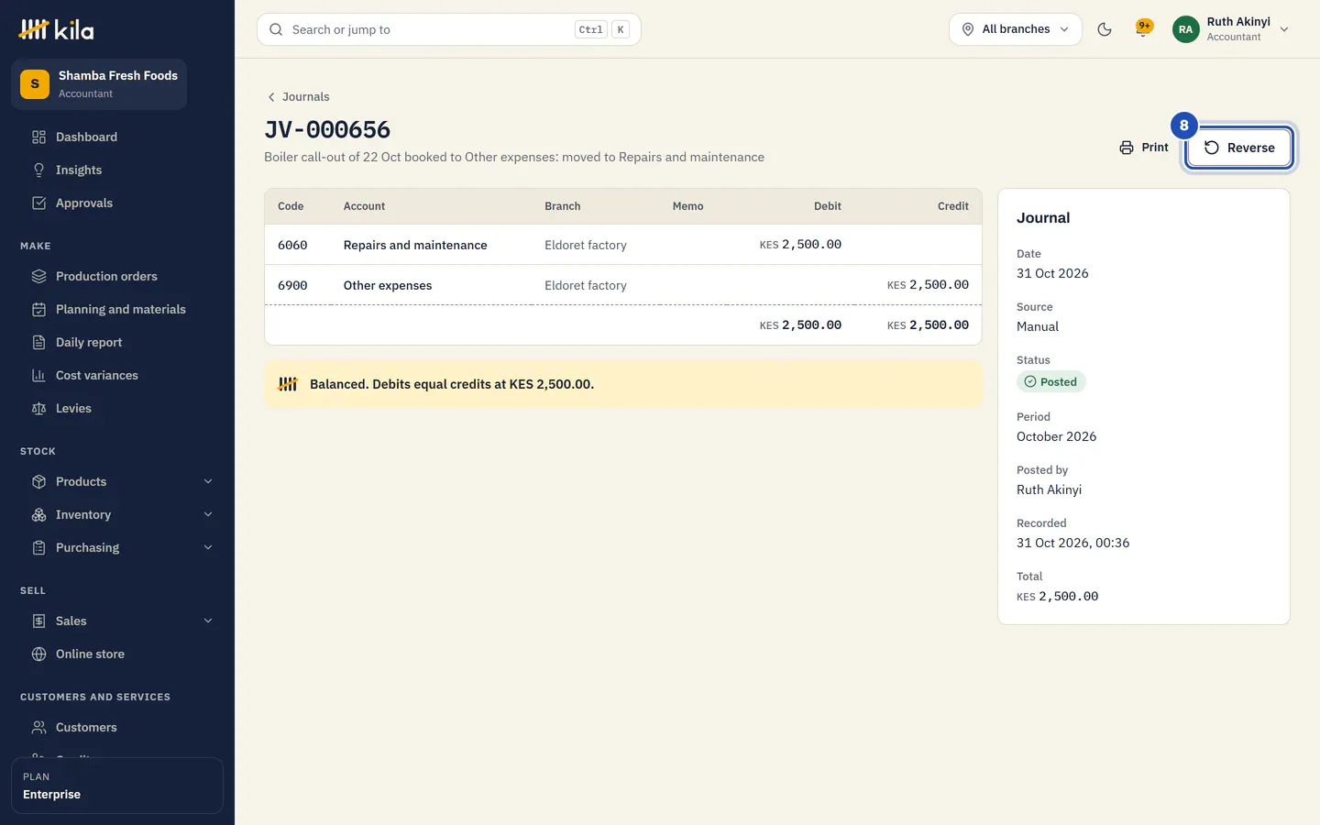Open the All branches dropdown
1320x825 pixels.
coord(1016,29)
